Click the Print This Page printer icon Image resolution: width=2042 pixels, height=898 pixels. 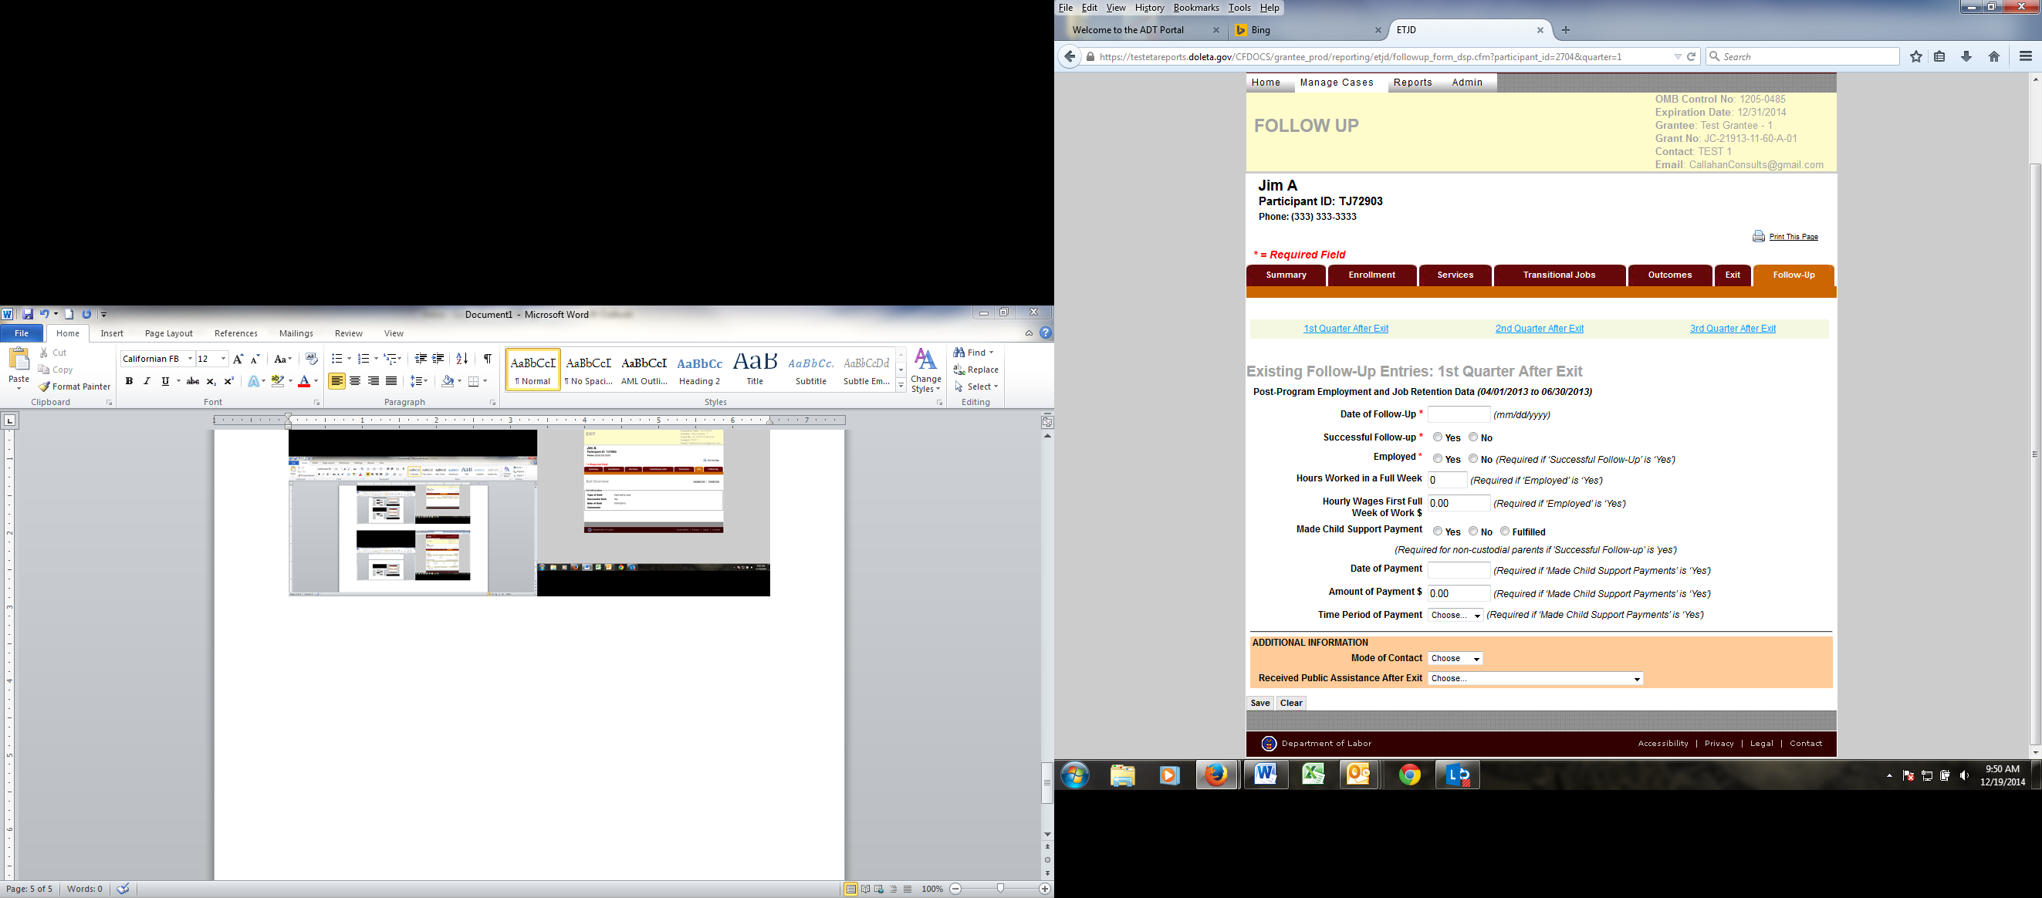1758,236
